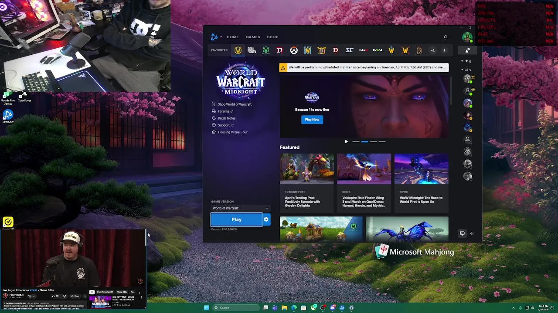Image resolution: width=558 pixels, height=313 pixels.
Task: Click the blue Play button
Action: click(237, 220)
